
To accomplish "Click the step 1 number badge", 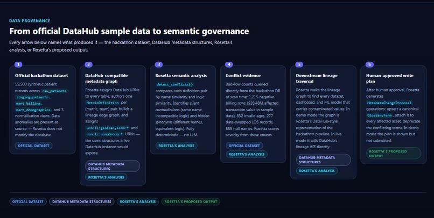I will tap(18, 64).
